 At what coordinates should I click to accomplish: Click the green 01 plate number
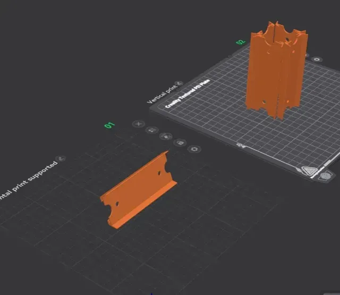pos(110,125)
